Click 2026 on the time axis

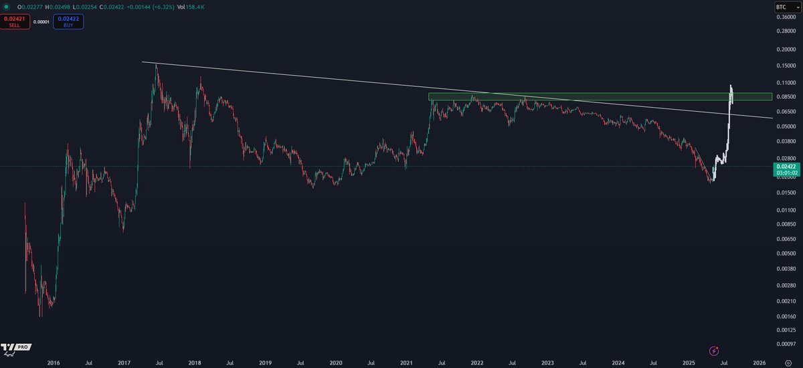pyautogui.click(x=760, y=363)
